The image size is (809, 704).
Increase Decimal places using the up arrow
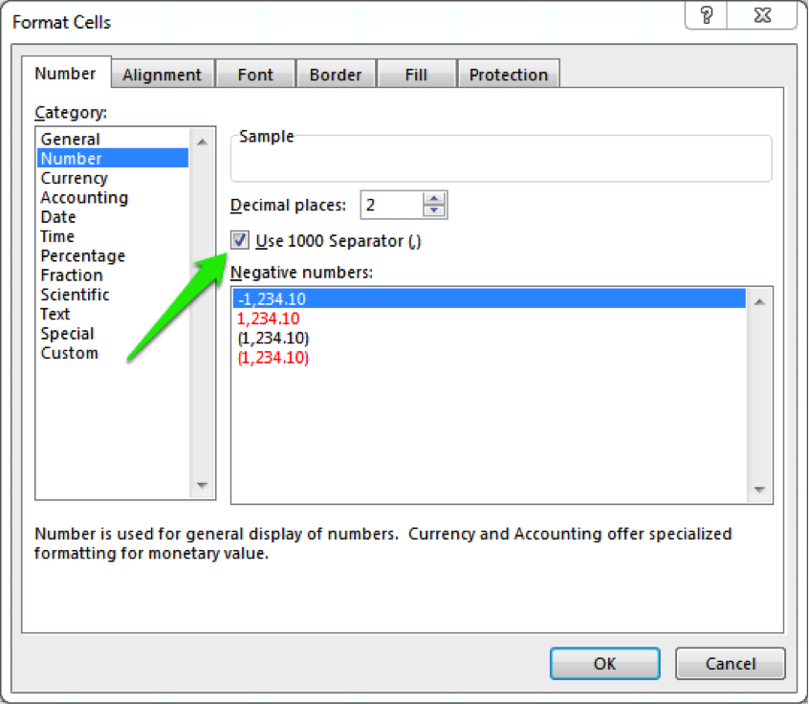435,198
